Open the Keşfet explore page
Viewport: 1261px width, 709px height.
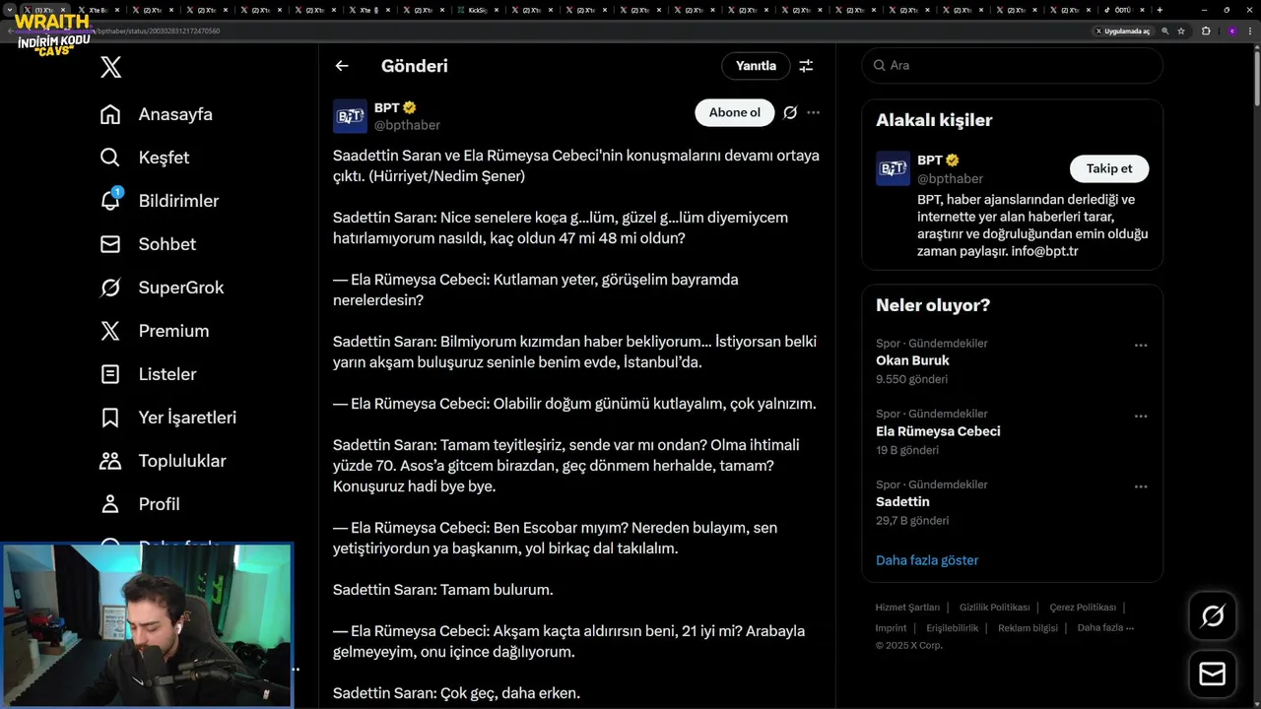145,158
